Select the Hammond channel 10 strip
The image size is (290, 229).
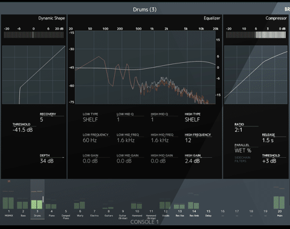click(x=137, y=199)
